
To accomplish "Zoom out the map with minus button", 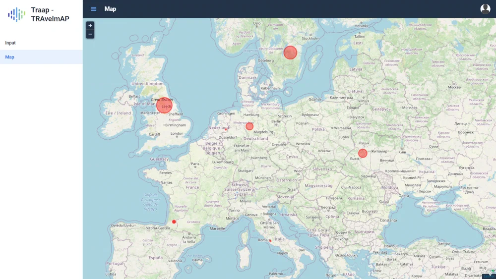I will pos(90,34).
